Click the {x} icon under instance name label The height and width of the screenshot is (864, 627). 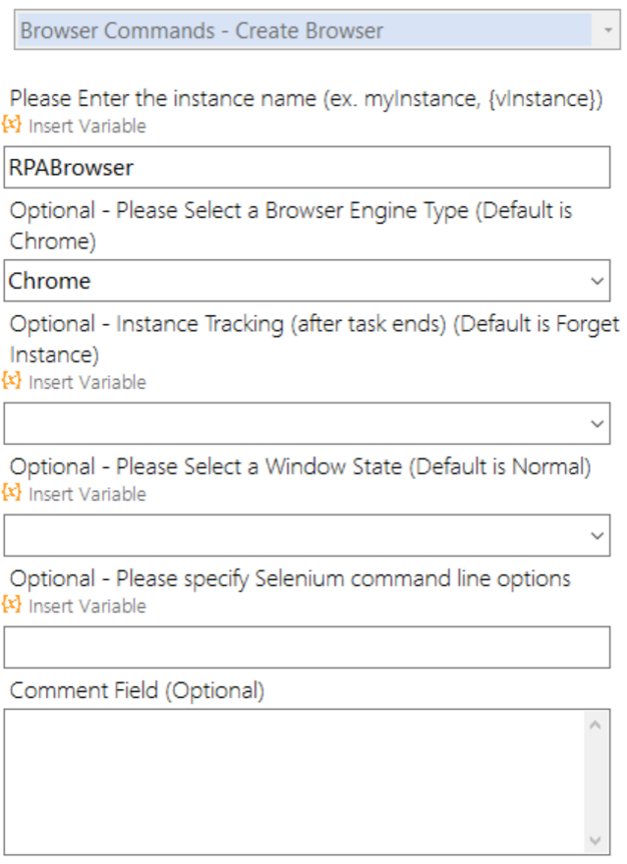[x=13, y=126]
